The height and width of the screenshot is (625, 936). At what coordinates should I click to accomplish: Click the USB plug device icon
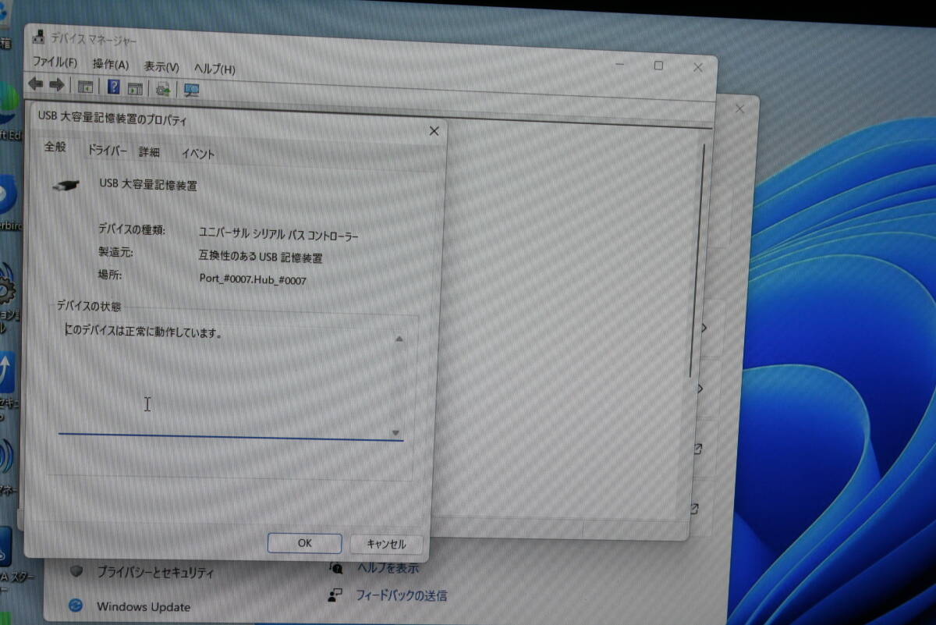[66, 186]
